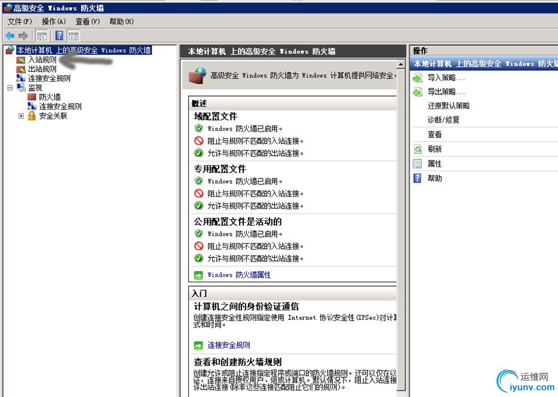Viewport: 558px width, 397px height.
Task: Click the Forward arrow toolbar icon
Action: pyautogui.click(x=23, y=36)
